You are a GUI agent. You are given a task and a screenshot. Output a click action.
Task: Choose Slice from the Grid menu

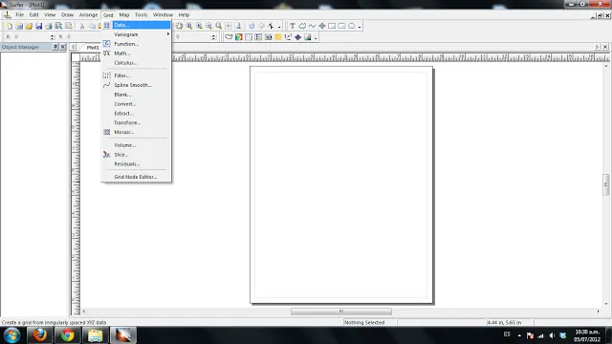click(136, 155)
